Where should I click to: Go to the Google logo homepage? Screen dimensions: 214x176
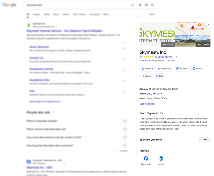click(x=9, y=5)
